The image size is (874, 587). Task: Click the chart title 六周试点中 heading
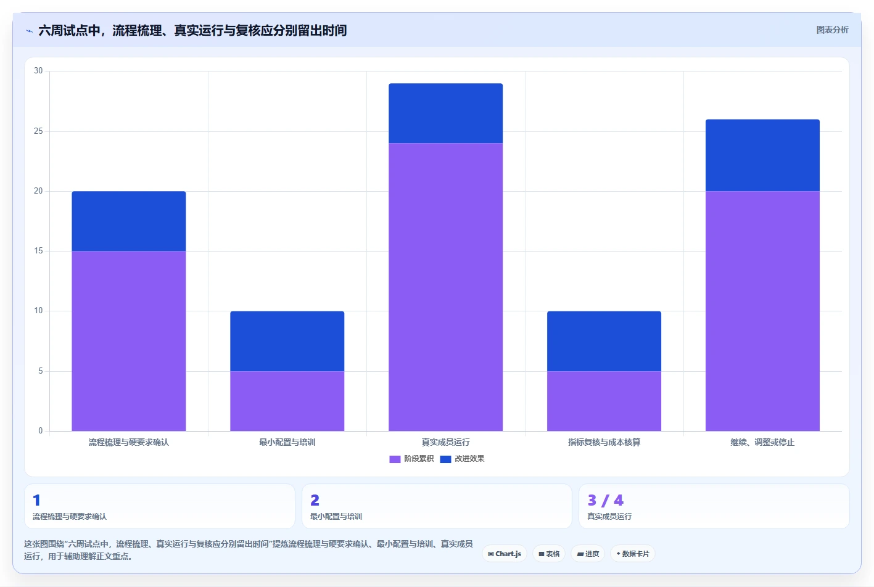pos(192,30)
